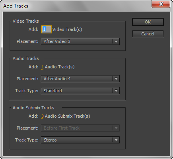Click the video track count input field
The height and width of the screenshot is (159, 173).
click(x=47, y=29)
